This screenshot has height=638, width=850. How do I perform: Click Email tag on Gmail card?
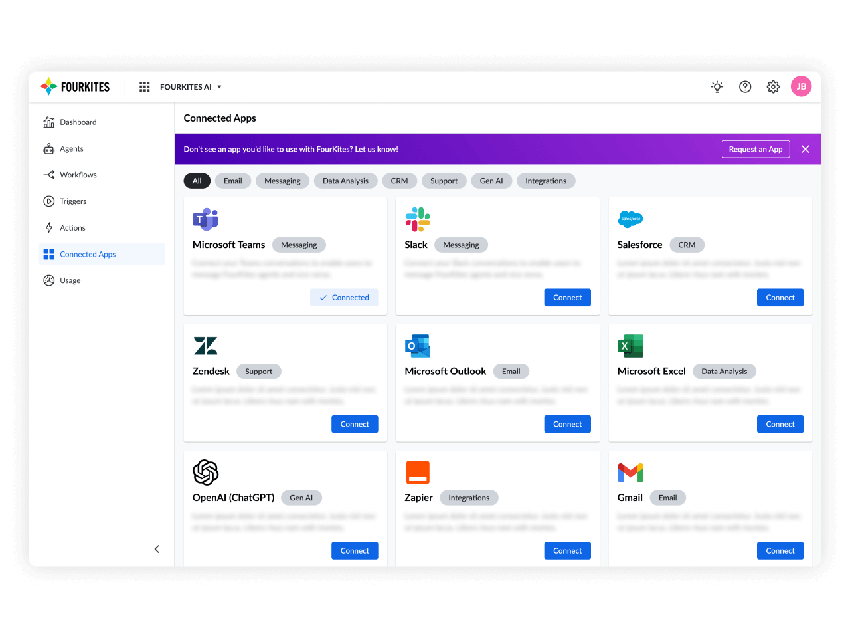click(667, 498)
